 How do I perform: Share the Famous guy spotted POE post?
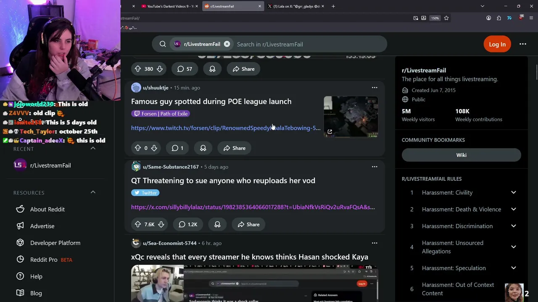(235, 148)
